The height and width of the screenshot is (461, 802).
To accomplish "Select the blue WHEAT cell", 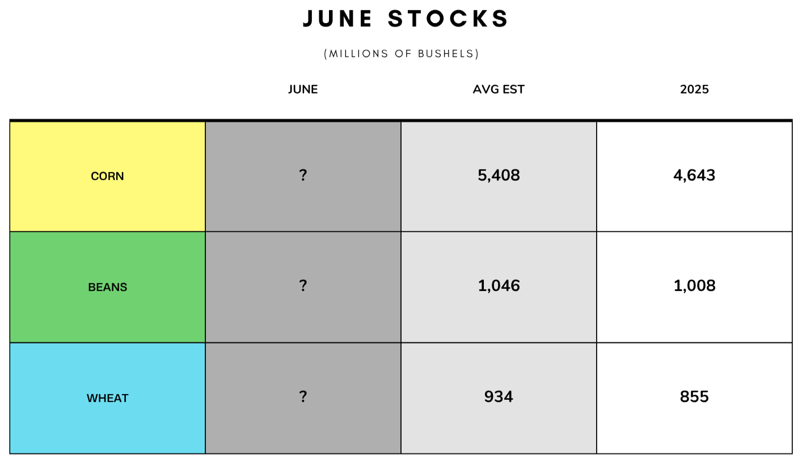I will pos(108,398).
